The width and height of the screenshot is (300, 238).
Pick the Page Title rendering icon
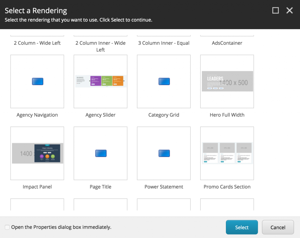coord(101,153)
